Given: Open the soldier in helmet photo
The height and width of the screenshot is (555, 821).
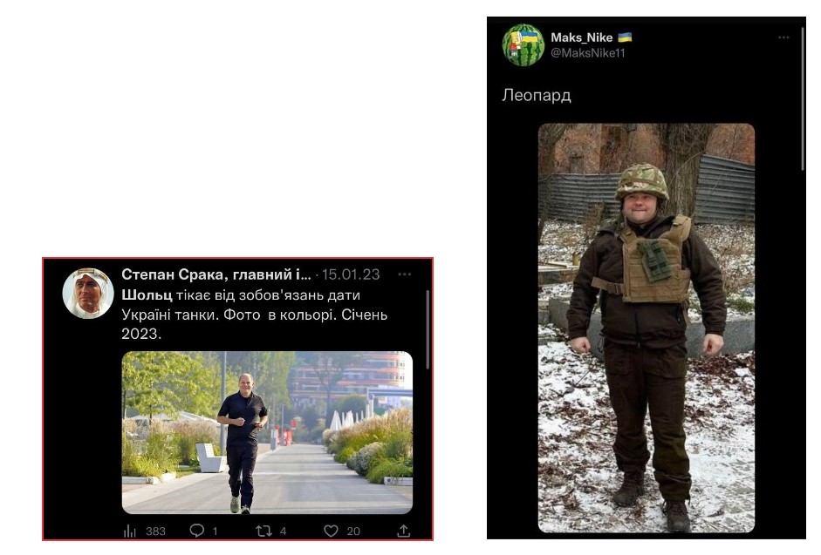Looking at the screenshot, I should point(647,328).
